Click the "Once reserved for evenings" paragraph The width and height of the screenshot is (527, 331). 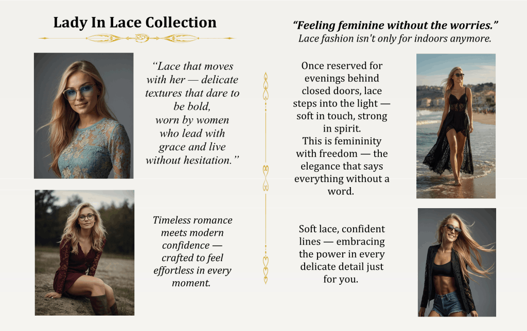[342, 128]
